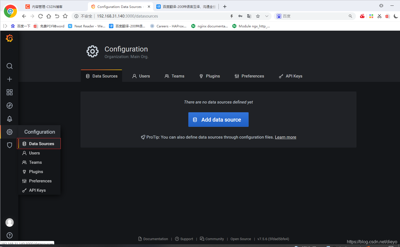
Task: Open the Support footer link
Action: point(184,239)
